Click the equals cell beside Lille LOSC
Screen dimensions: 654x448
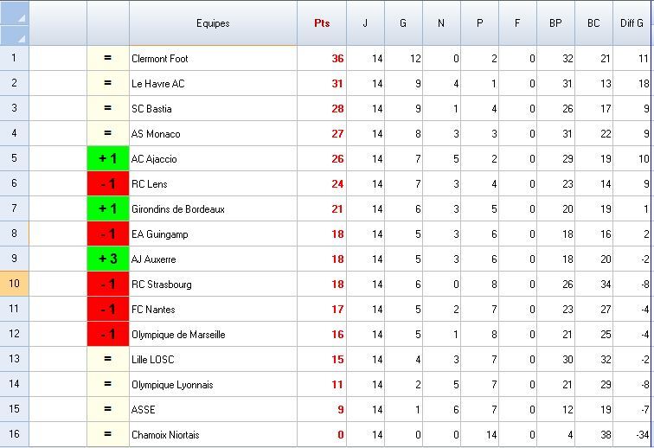pos(108,360)
